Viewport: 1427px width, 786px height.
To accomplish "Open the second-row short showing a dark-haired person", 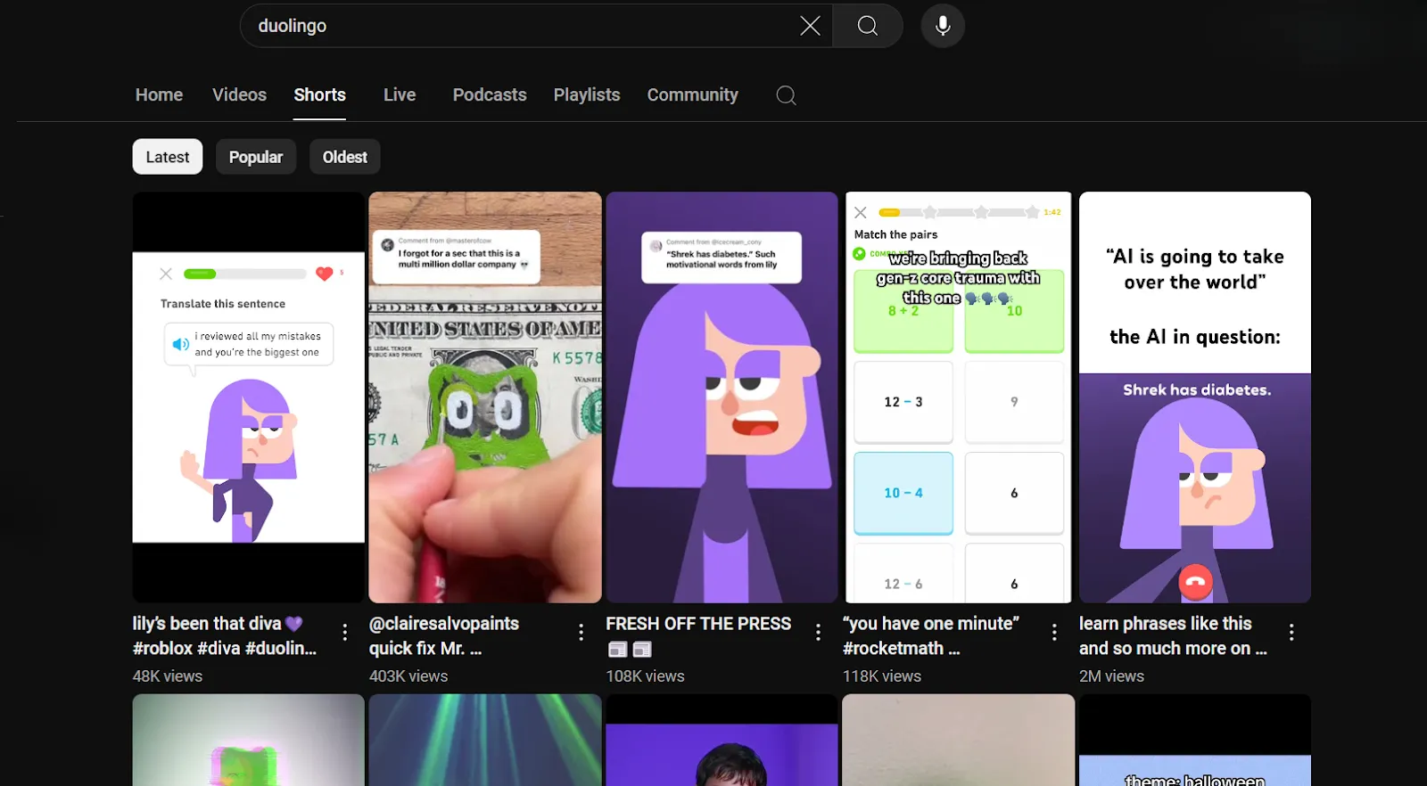I will pyautogui.click(x=722, y=741).
